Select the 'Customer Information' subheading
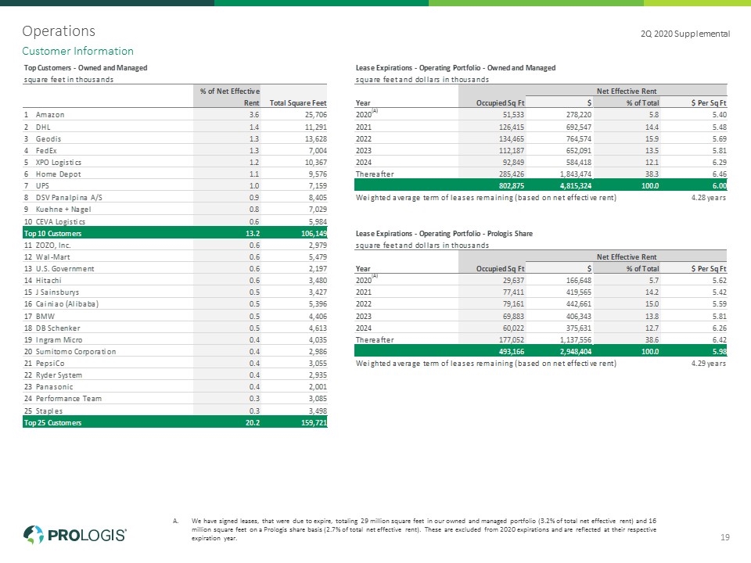 coord(77,52)
